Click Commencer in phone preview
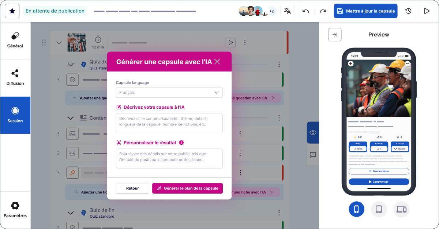439x229 pixels. [379, 182]
